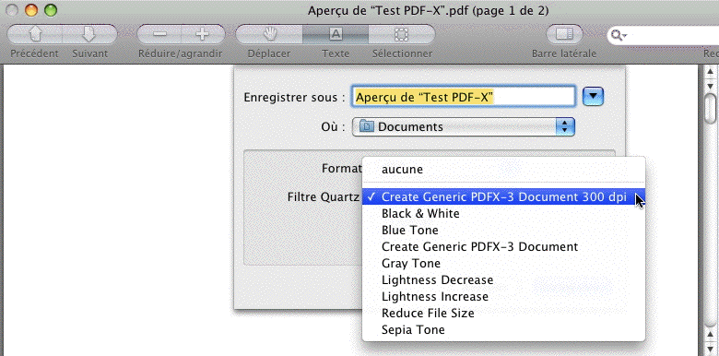Viewport: 719px width, 356px height.
Task: Zoom out with the minus button
Action: click(x=159, y=34)
